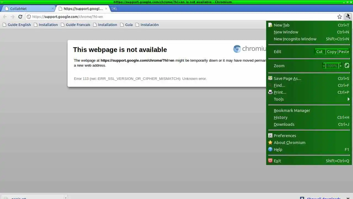Image resolution: width=353 pixels, height=199 pixels.
Task: Decrease zoom with the minus button
Action: (x=324, y=66)
